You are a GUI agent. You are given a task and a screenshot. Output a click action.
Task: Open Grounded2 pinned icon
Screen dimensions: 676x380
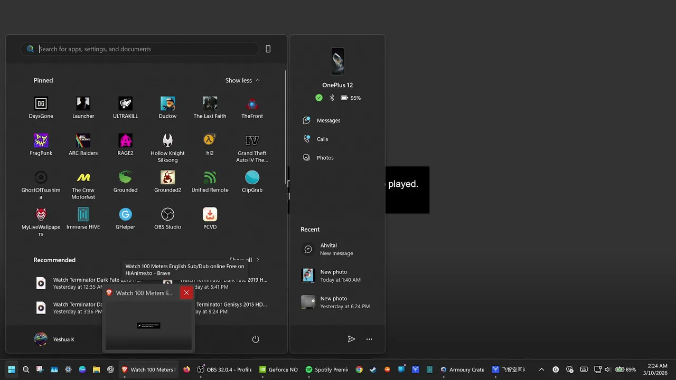167,182
